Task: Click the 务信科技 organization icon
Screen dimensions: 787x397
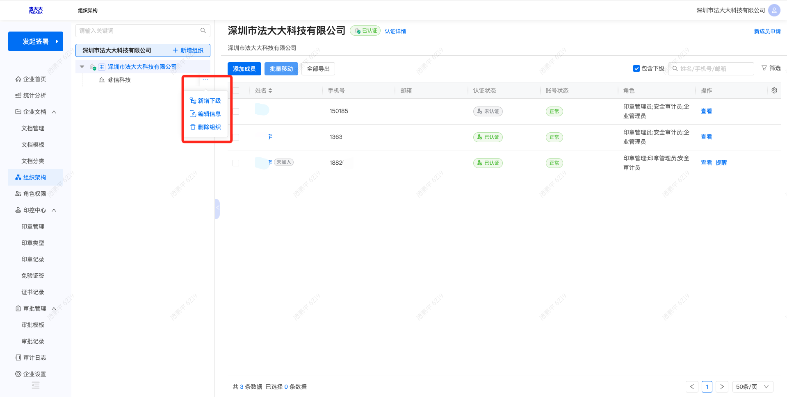Action: coord(102,80)
